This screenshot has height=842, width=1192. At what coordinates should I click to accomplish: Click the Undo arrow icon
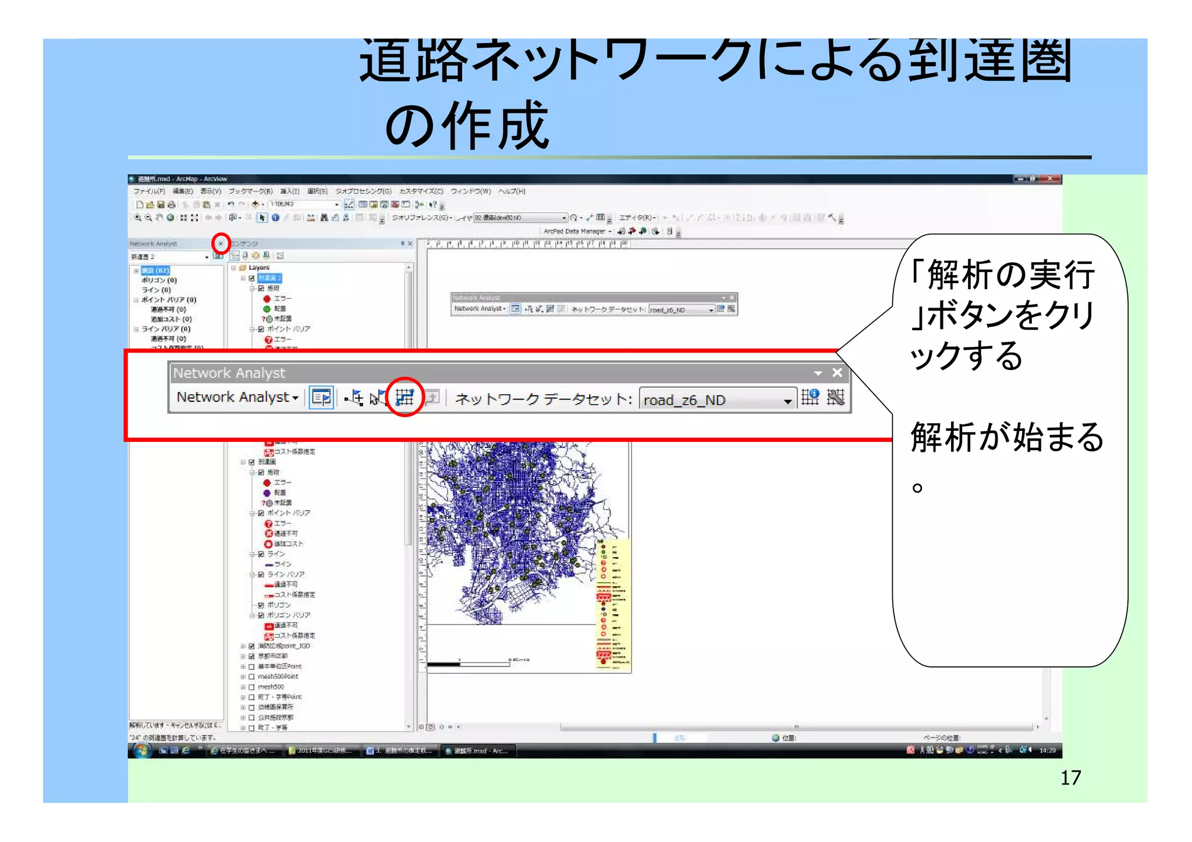point(230,205)
